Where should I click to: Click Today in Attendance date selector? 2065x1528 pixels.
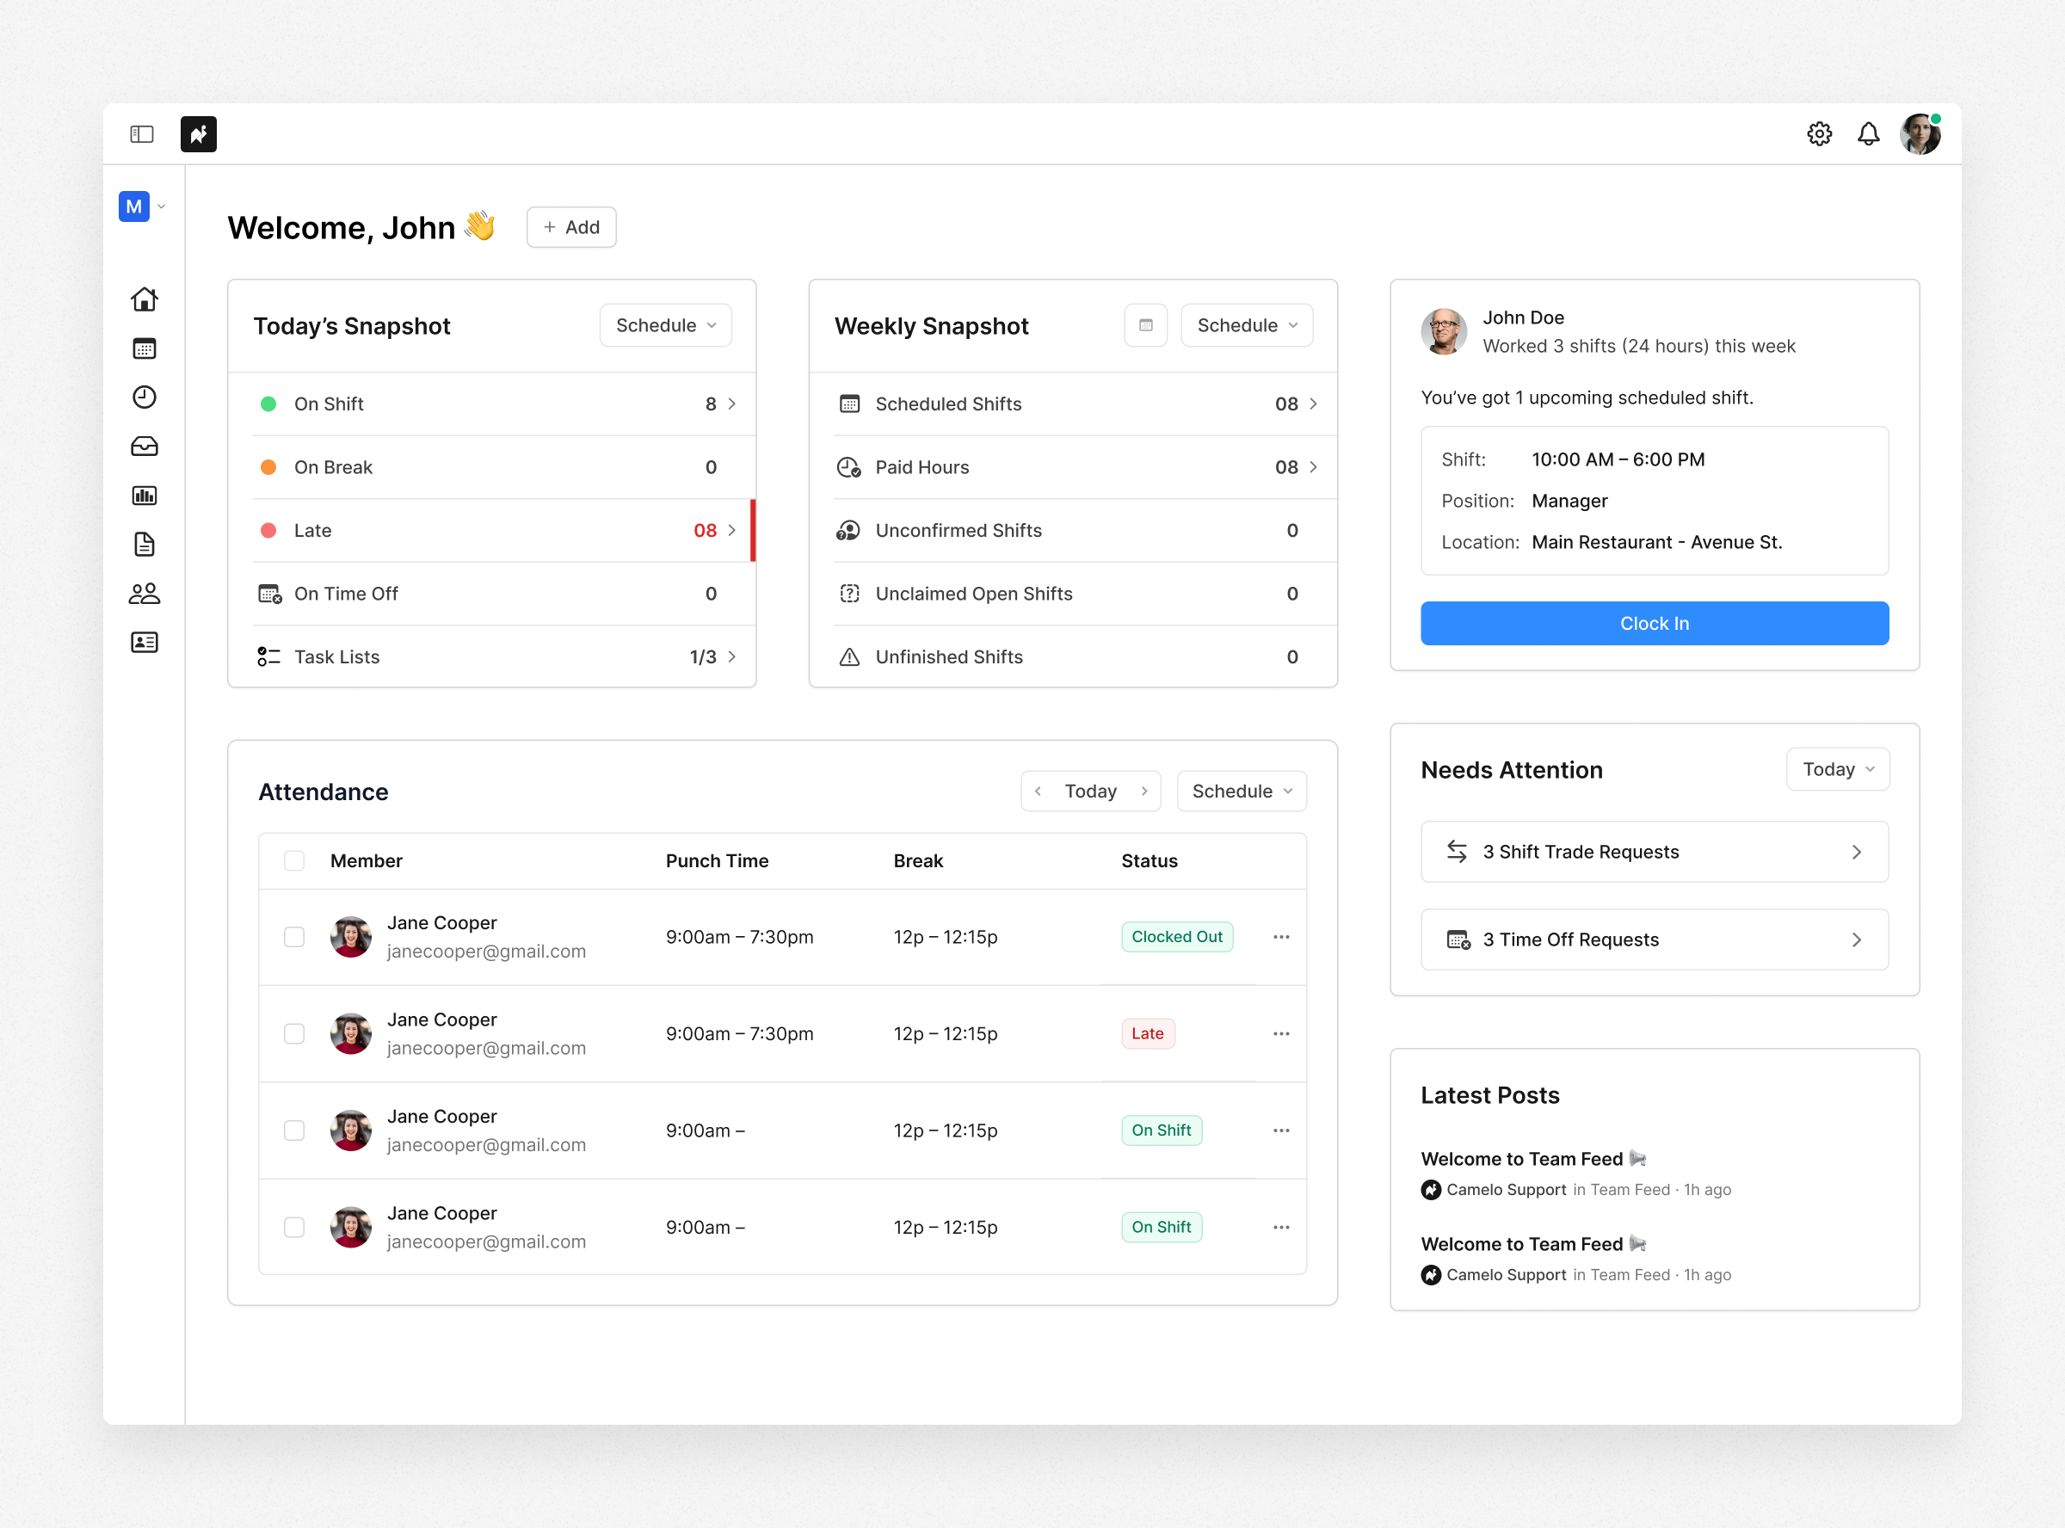pos(1090,792)
